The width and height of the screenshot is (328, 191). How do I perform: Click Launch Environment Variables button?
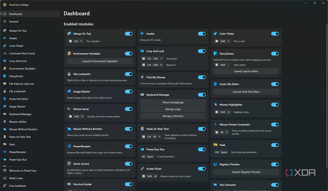pyautogui.click(x=100, y=61)
